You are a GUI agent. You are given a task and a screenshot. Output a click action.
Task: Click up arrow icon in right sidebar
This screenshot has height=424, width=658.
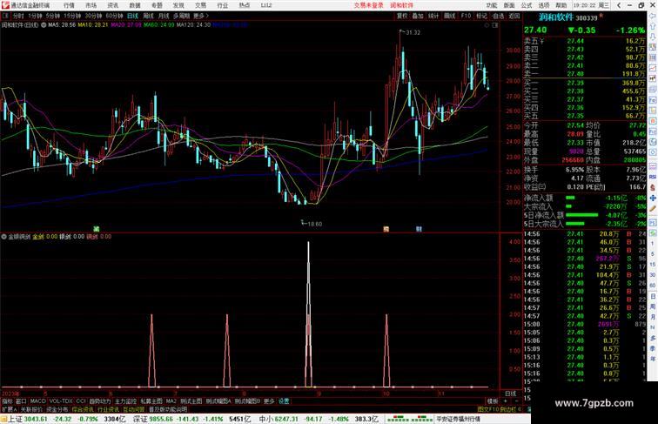click(x=653, y=27)
